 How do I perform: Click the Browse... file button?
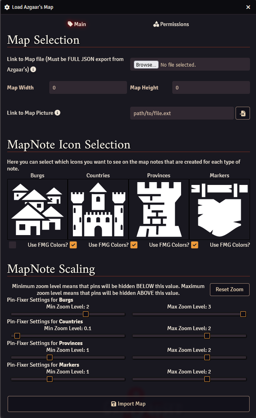pos(146,65)
